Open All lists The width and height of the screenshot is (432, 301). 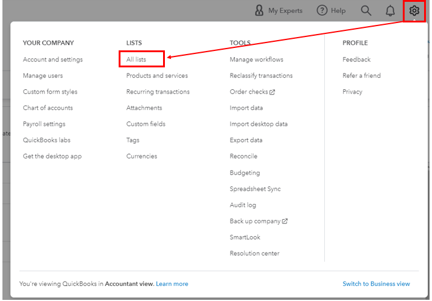click(x=136, y=59)
